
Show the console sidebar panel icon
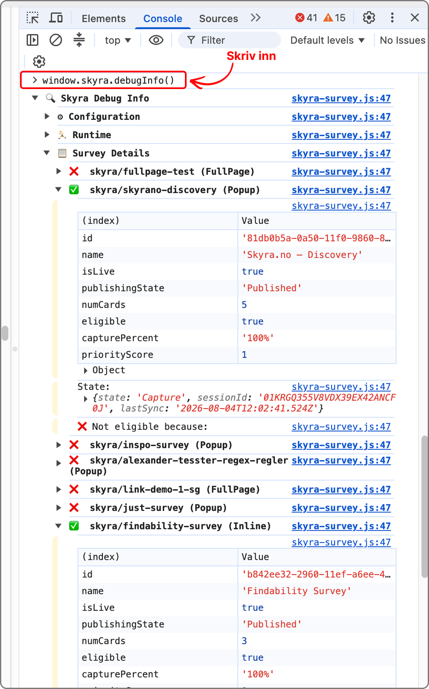[32, 40]
